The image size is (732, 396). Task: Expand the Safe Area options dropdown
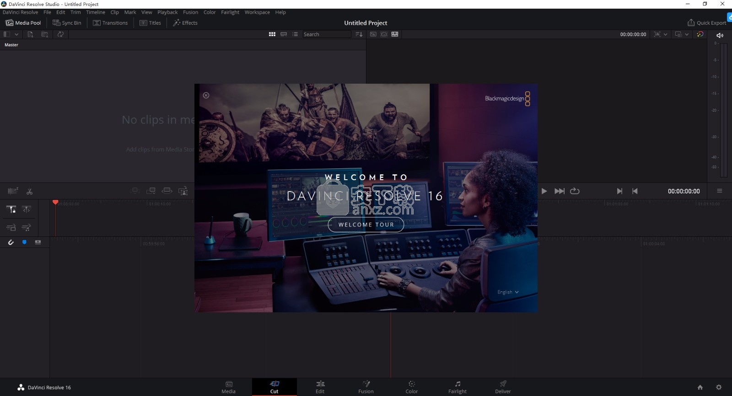point(665,34)
